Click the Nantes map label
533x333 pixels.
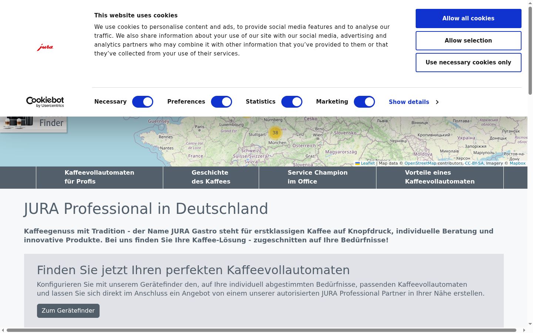click(x=167, y=148)
